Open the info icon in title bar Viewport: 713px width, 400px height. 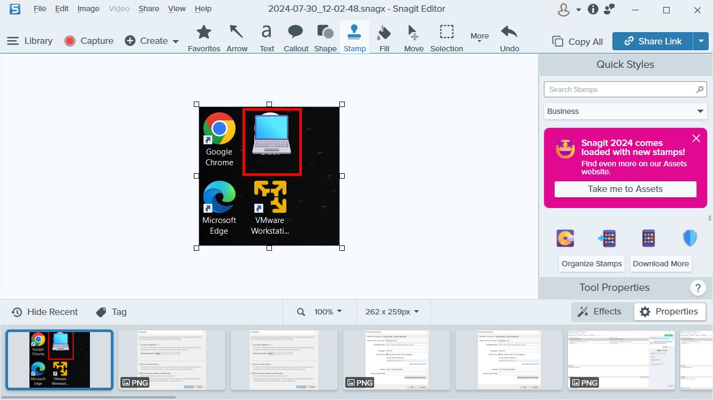point(593,9)
